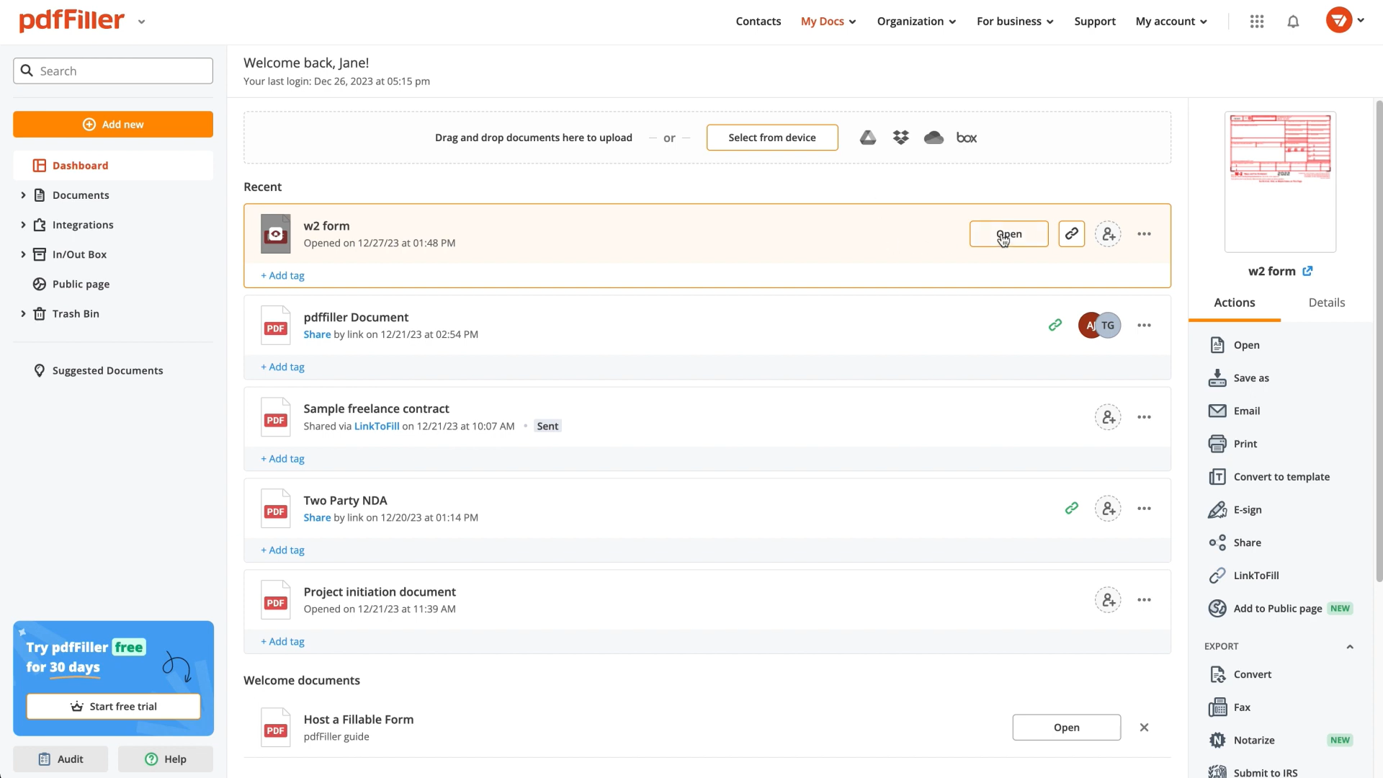Click Share in Actions panel
This screenshot has height=778, width=1383.
pyautogui.click(x=1235, y=542)
